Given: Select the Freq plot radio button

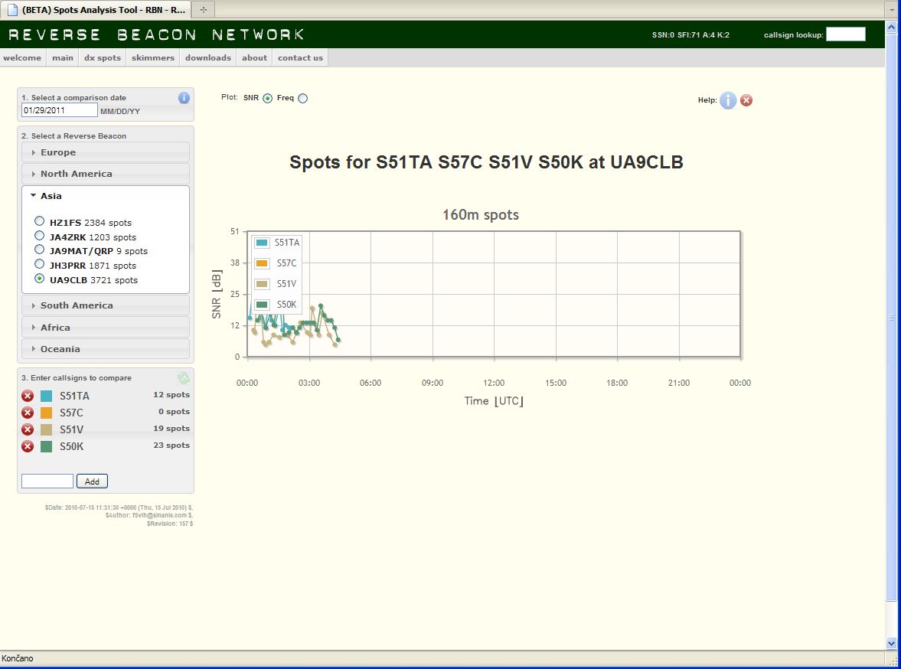Looking at the screenshot, I should 302,98.
